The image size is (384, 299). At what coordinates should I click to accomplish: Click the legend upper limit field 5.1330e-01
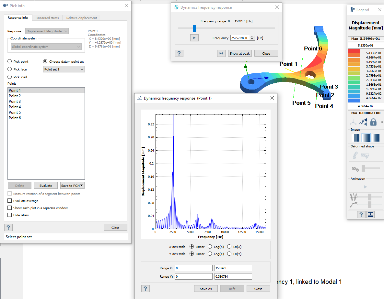[x=366, y=46]
